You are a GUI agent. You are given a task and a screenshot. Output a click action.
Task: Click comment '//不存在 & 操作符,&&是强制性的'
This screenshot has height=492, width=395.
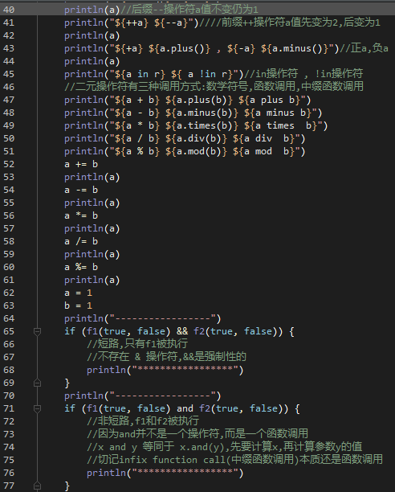[166, 357]
